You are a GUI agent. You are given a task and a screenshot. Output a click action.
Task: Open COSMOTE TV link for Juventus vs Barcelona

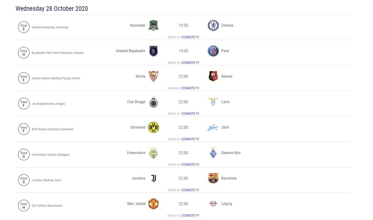(x=190, y=190)
